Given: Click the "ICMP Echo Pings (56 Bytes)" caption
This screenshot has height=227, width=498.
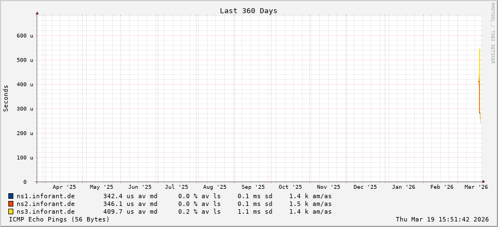Looking at the screenshot, I should [x=59, y=219].
